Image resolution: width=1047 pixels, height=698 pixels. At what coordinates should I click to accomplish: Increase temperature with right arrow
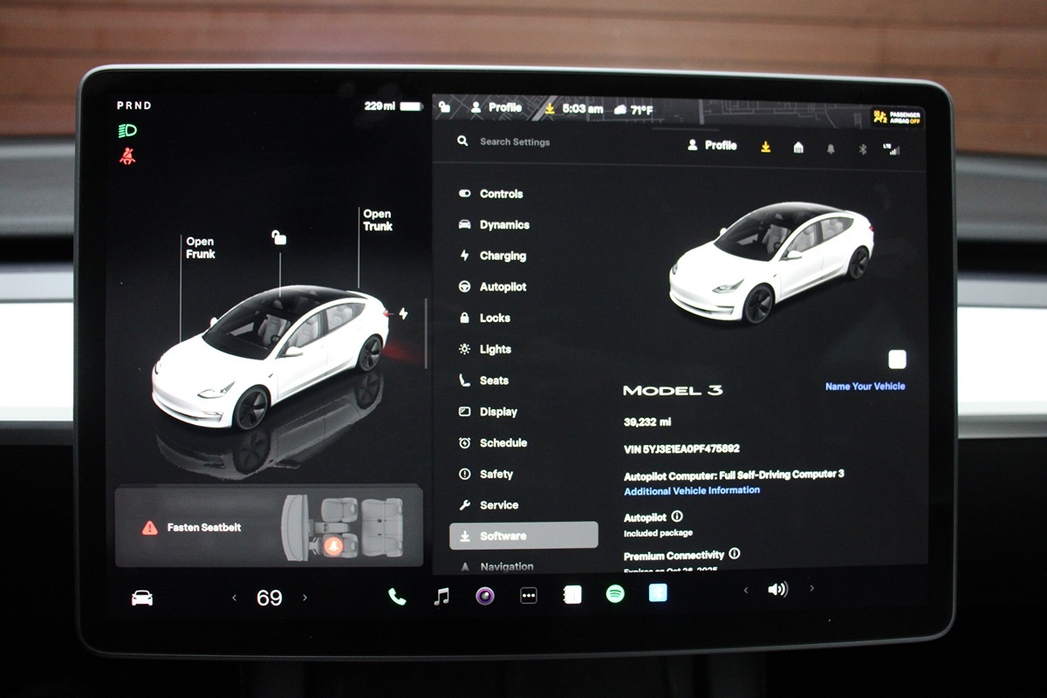(x=305, y=598)
